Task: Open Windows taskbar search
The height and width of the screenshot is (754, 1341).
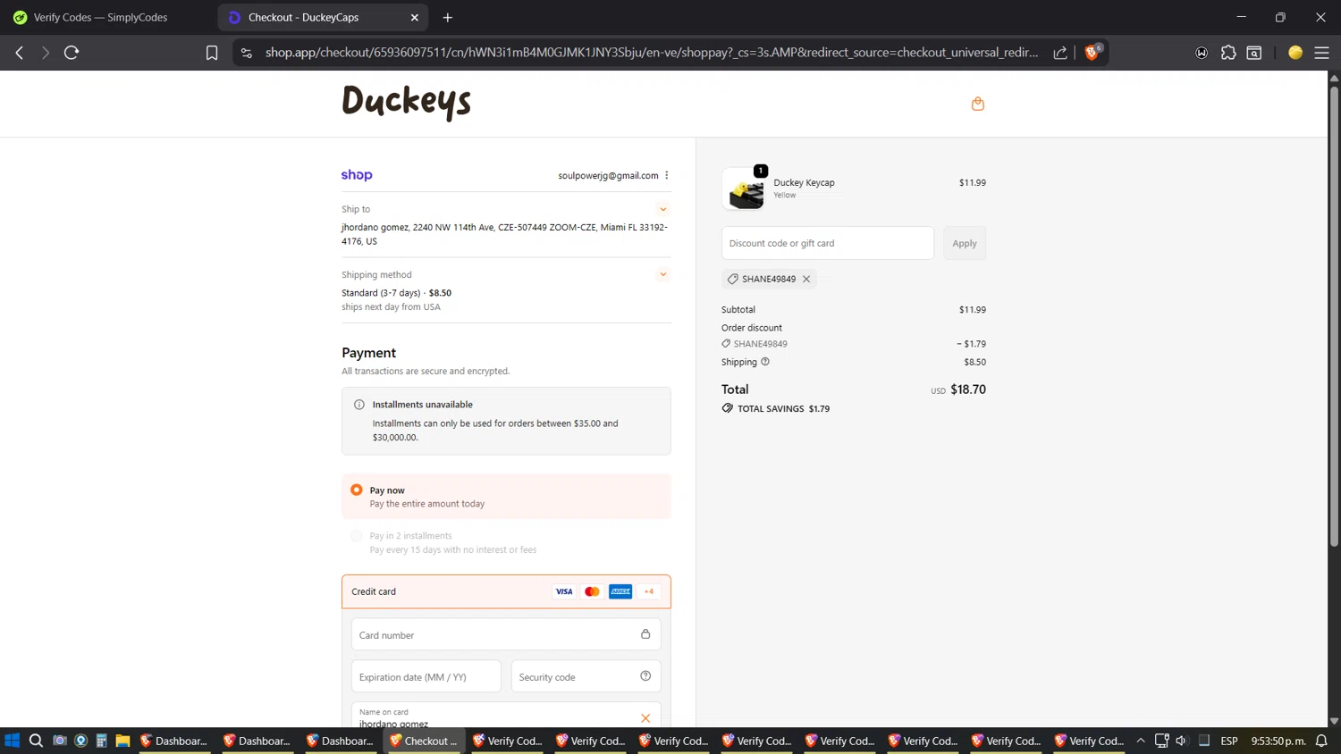Action: coord(36,741)
